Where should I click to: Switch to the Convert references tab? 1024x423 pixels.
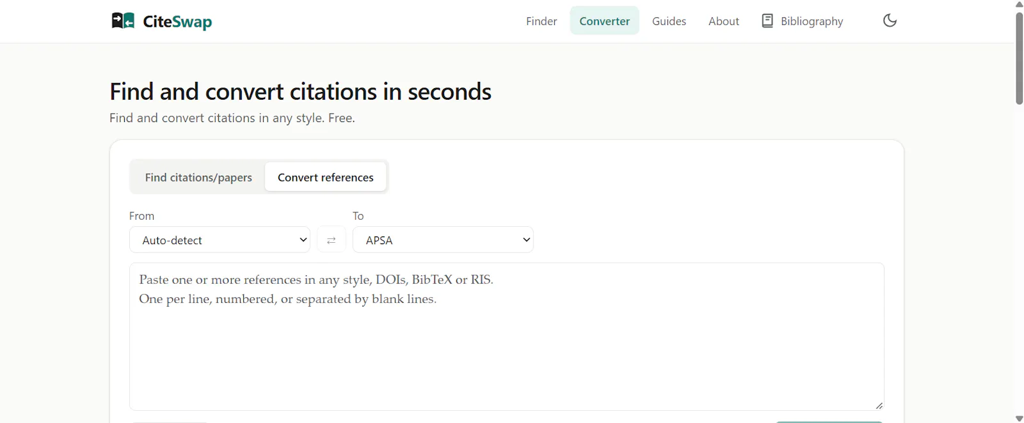pos(326,177)
